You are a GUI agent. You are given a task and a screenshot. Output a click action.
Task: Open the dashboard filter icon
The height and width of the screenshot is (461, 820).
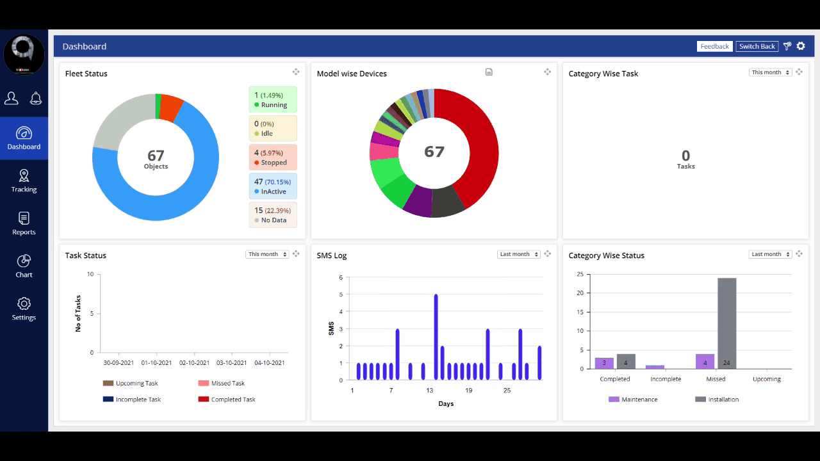787,46
